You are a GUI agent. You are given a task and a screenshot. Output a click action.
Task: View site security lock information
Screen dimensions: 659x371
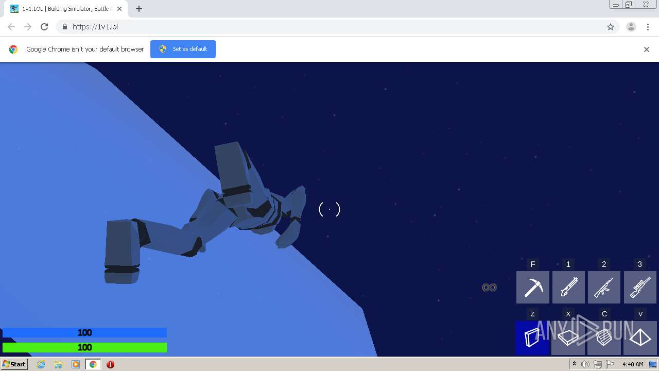coord(64,27)
